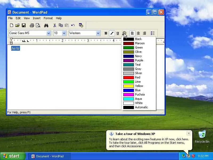Click the 9:22 PM taskbar clock

pyautogui.click(x=203, y=156)
